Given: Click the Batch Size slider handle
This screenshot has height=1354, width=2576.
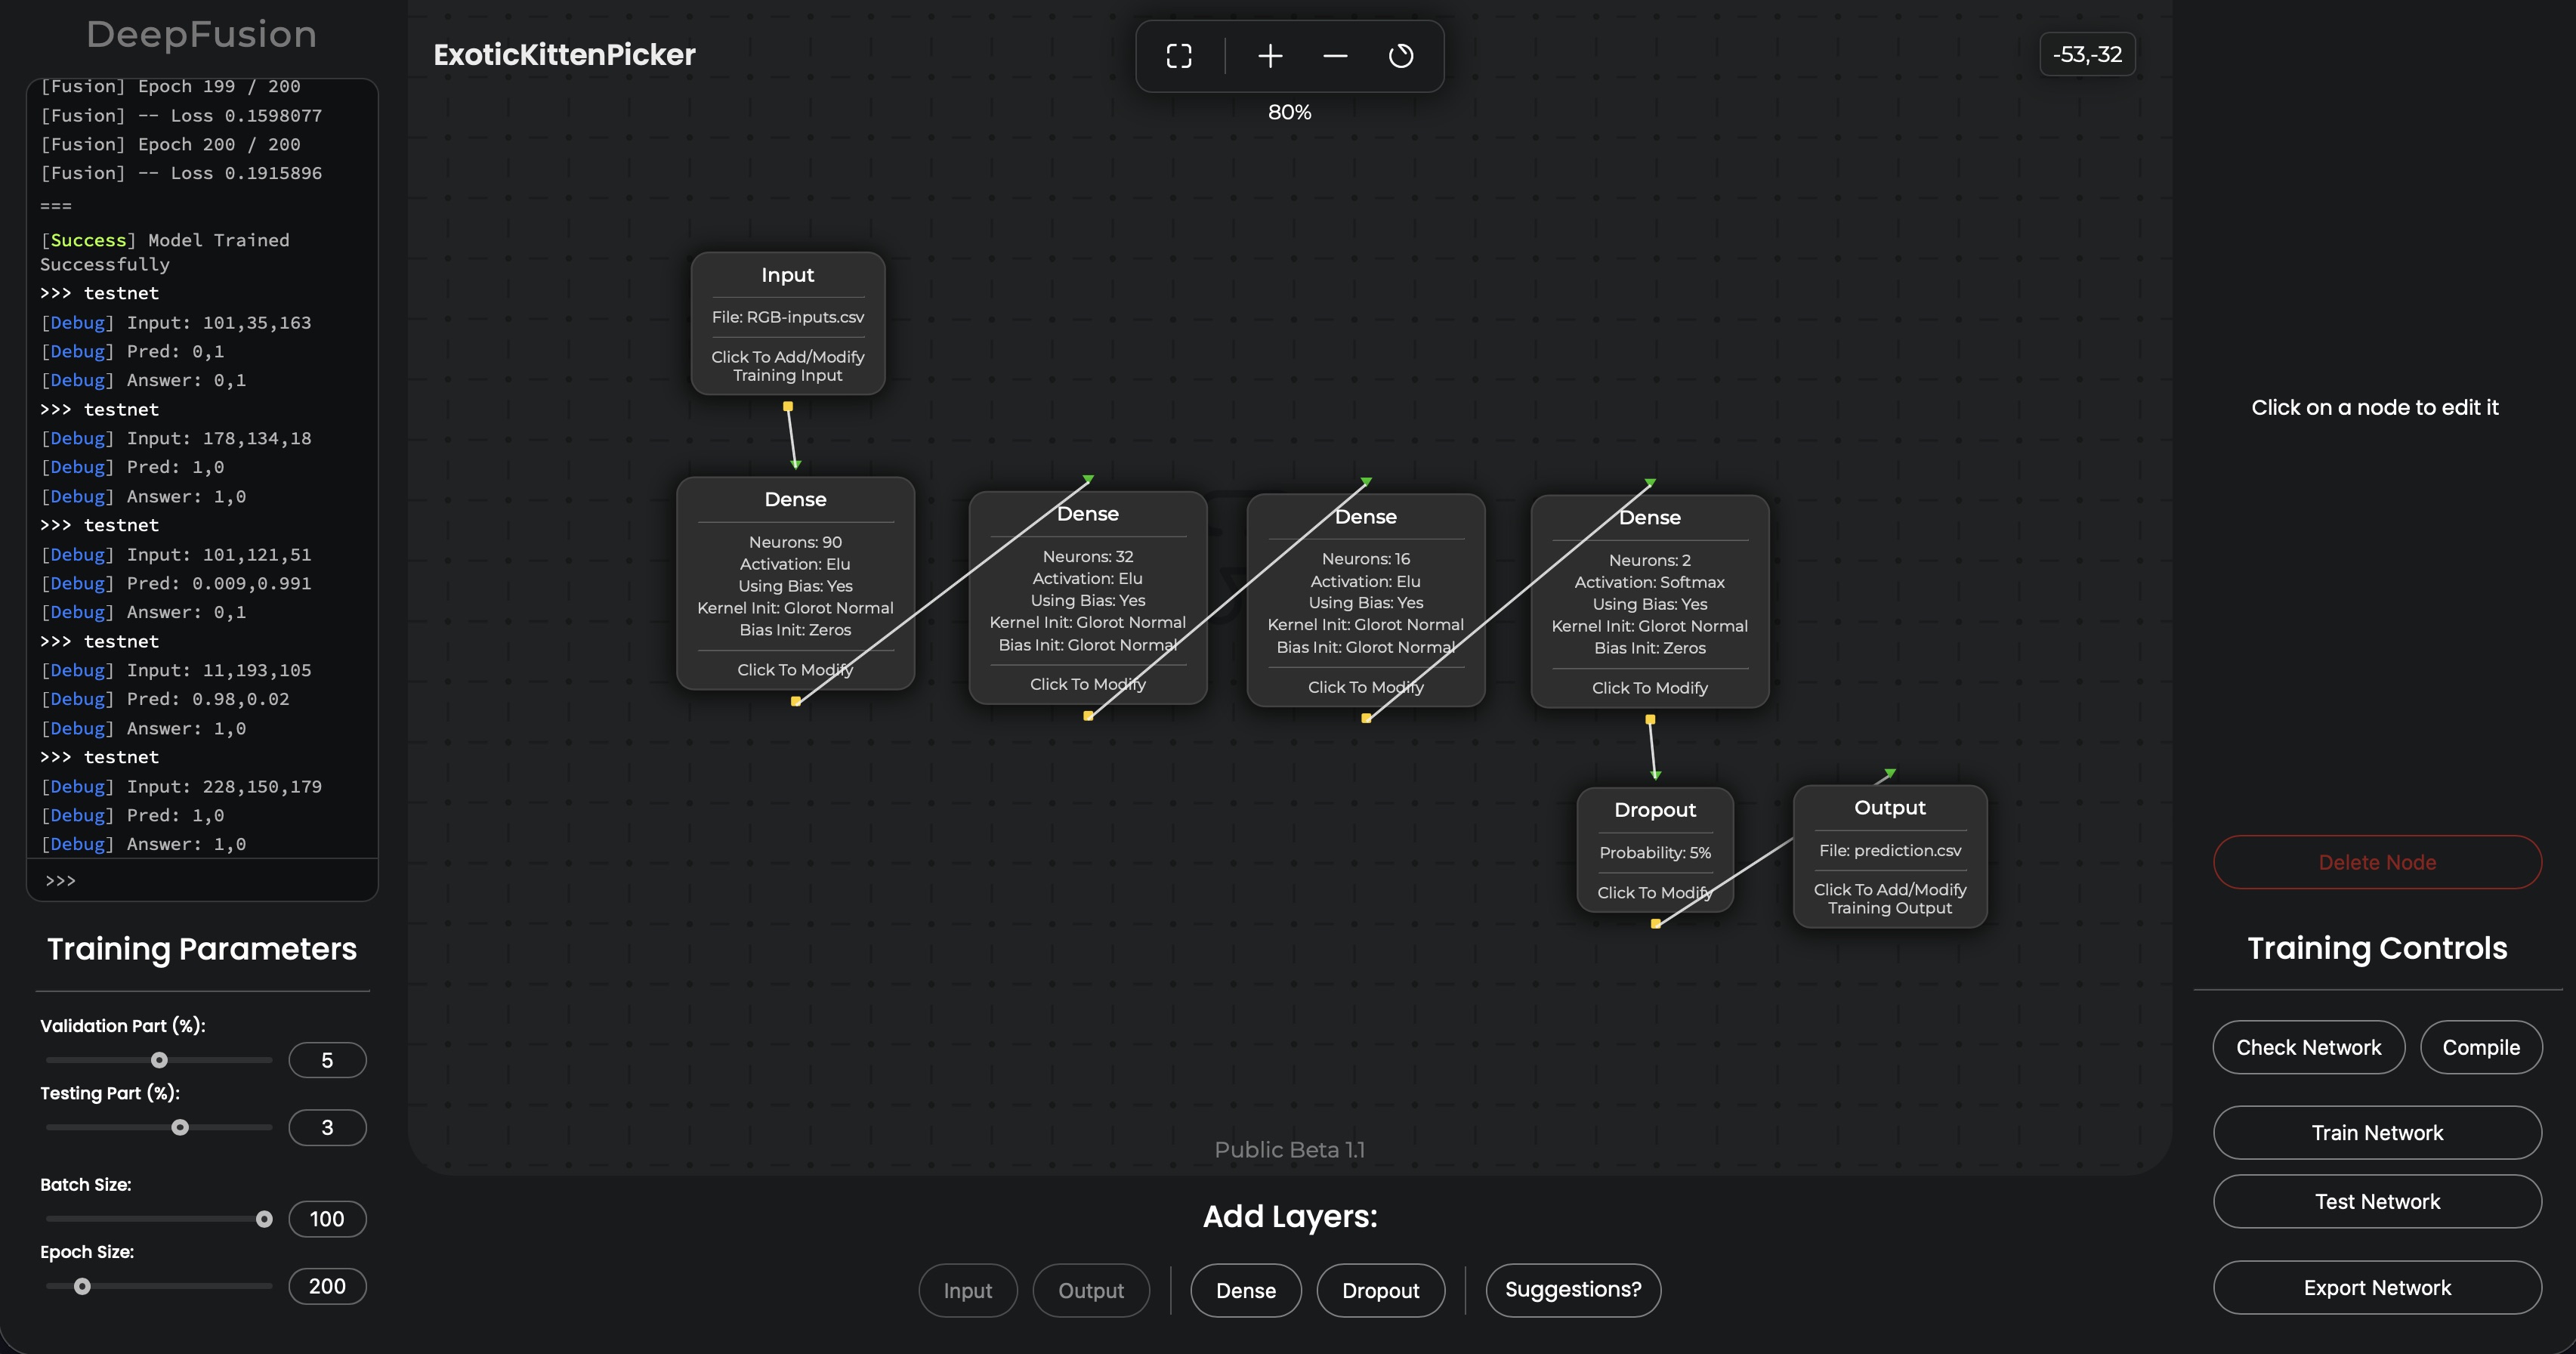Looking at the screenshot, I should pyautogui.click(x=264, y=1219).
